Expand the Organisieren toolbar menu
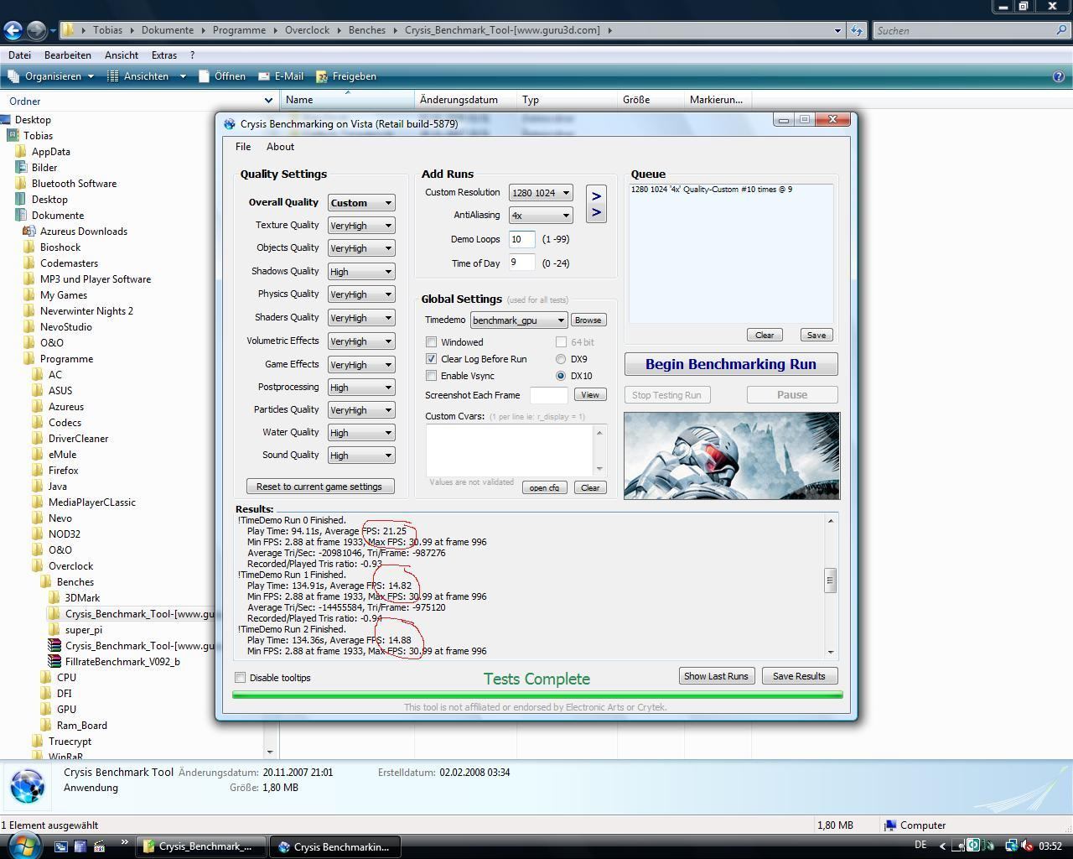The image size is (1073, 859). [x=50, y=76]
